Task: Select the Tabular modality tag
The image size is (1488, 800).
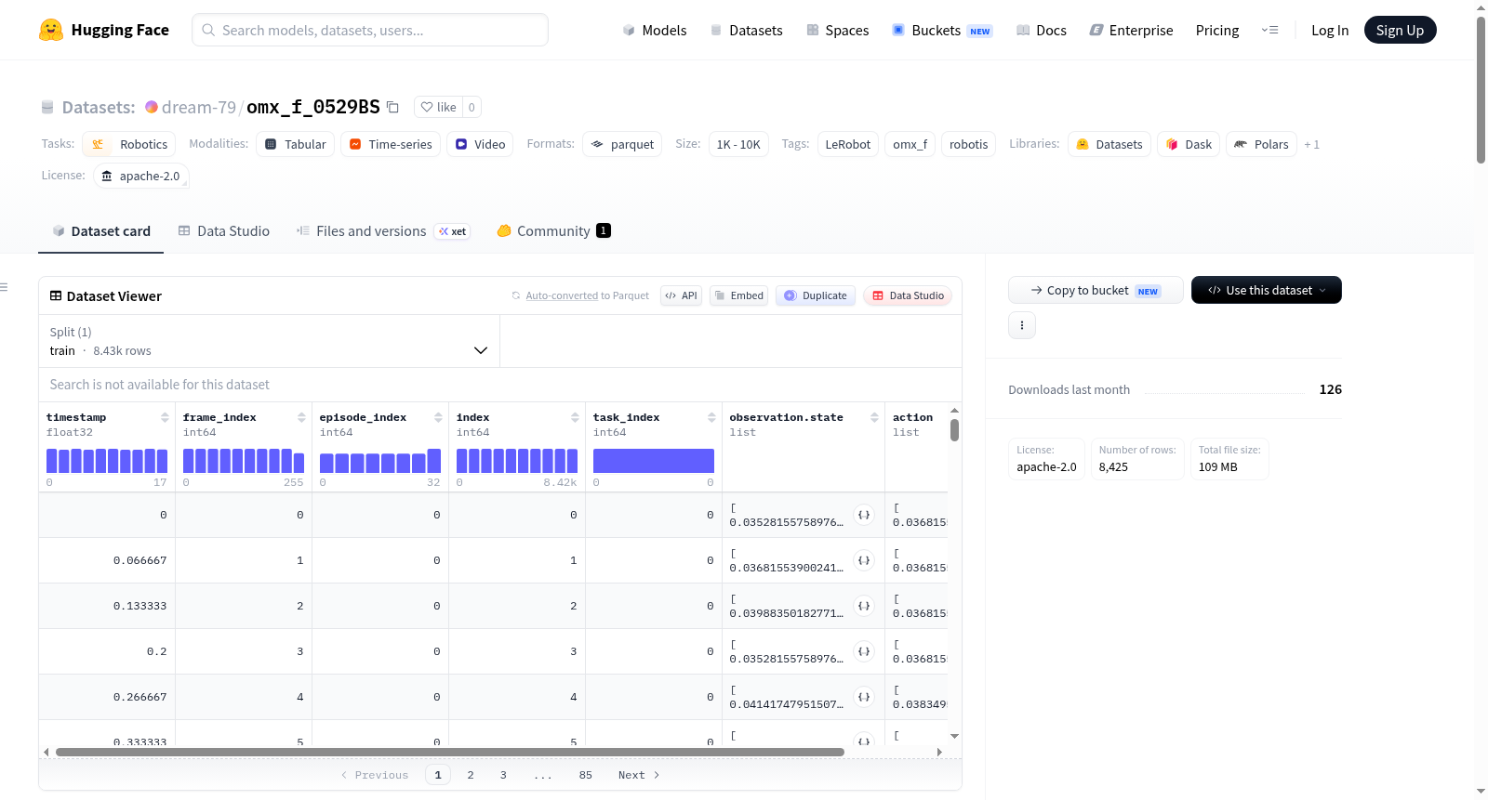Action: [x=296, y=144]
